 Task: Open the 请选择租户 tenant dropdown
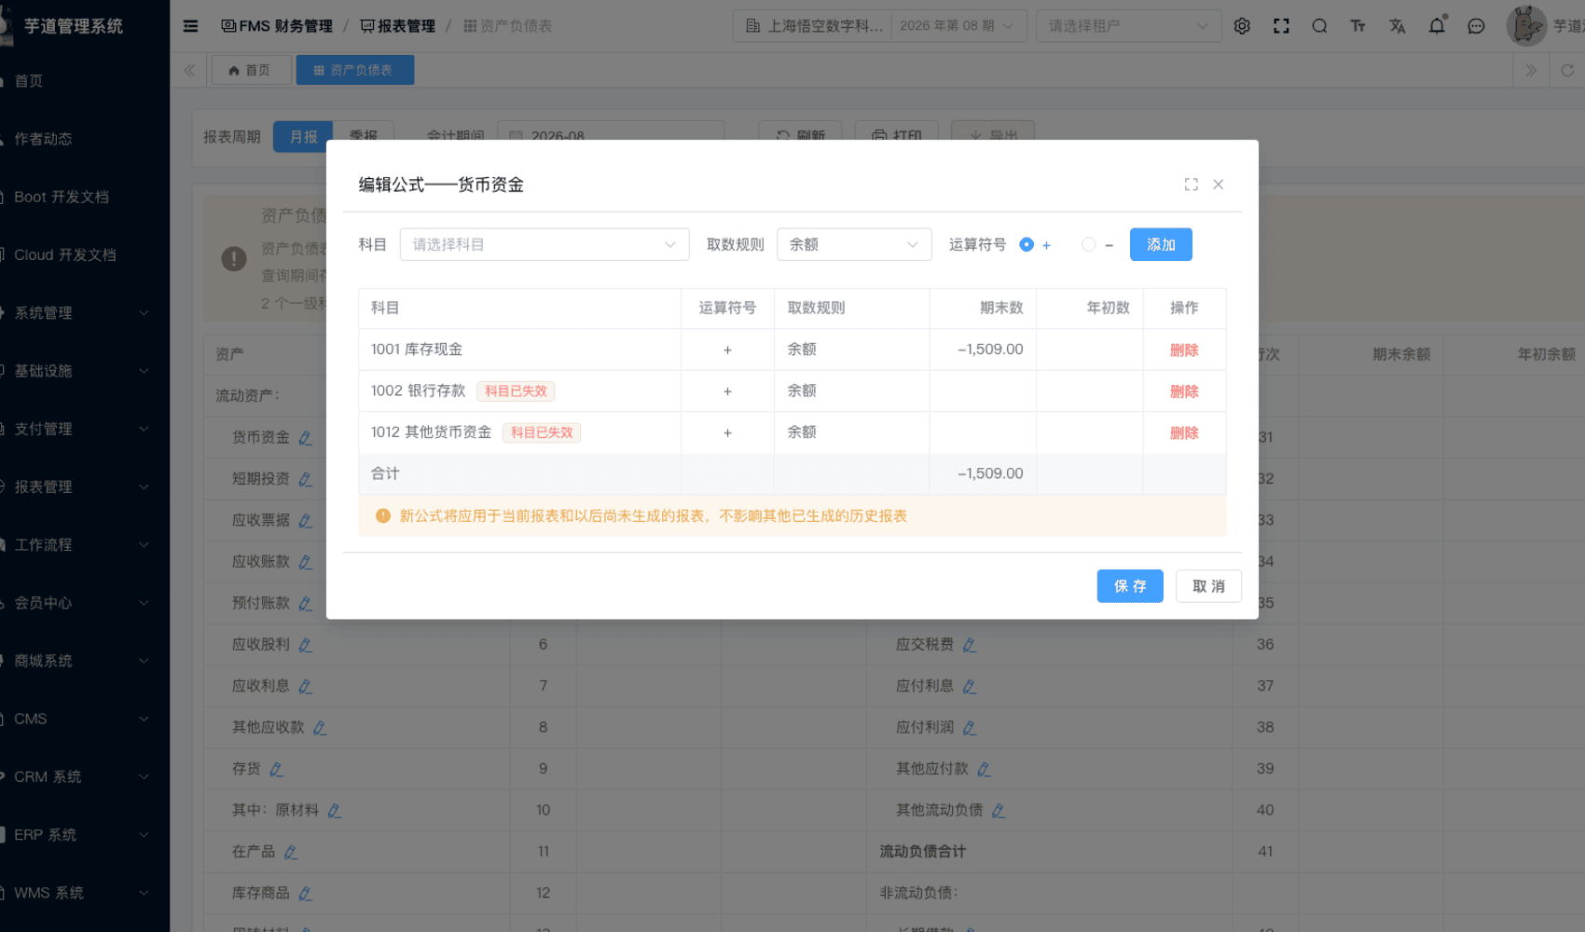tap(1128, 26)
